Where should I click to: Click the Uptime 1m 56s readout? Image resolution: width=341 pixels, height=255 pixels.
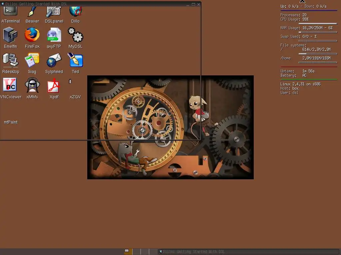tap(297, 71)
